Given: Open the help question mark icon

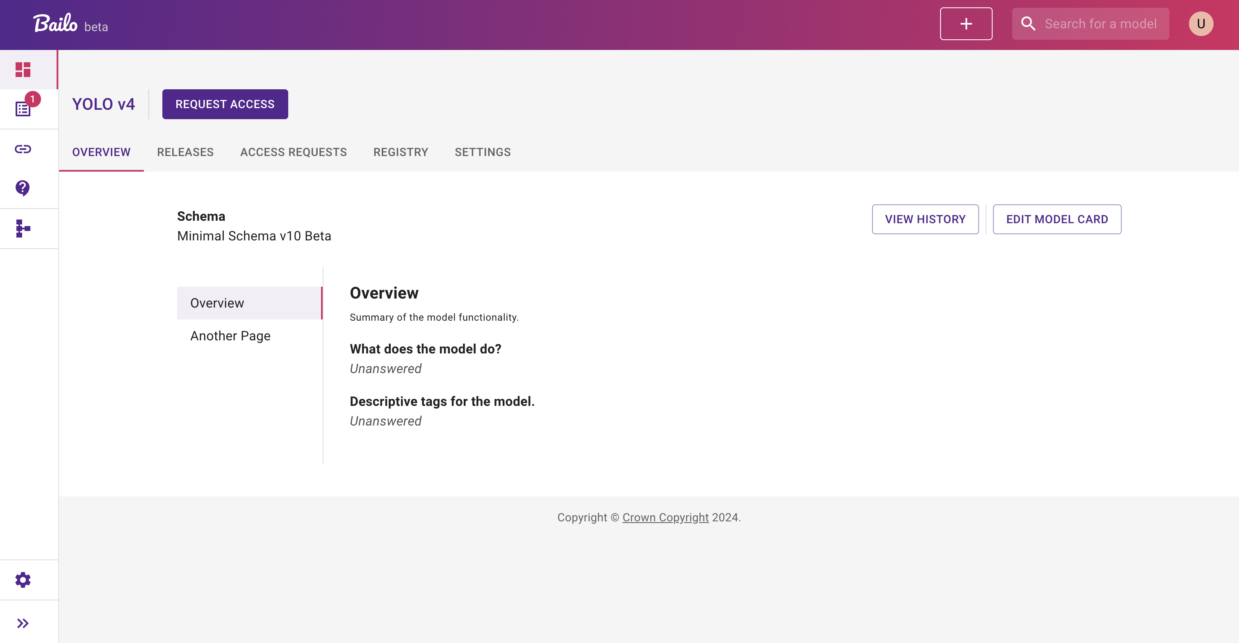Looking at the screenshot, I should (x=23, y=188).
